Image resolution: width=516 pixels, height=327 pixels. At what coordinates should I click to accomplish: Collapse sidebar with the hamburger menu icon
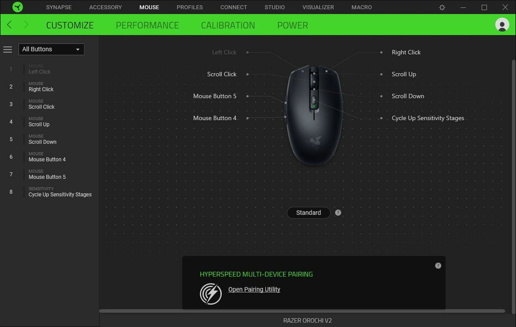pyautogui.click(x=7, y=50)
